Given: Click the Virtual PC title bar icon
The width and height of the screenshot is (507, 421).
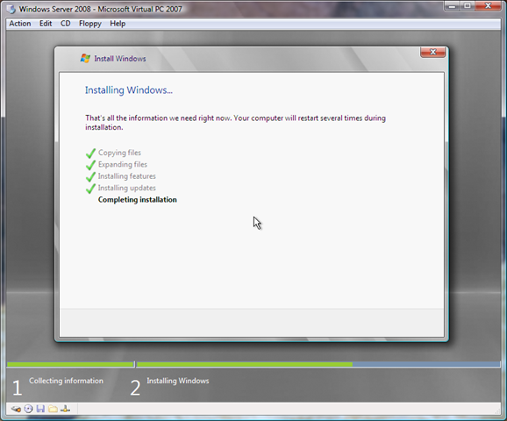Looking at the screenshot, I should pos(11,9).
